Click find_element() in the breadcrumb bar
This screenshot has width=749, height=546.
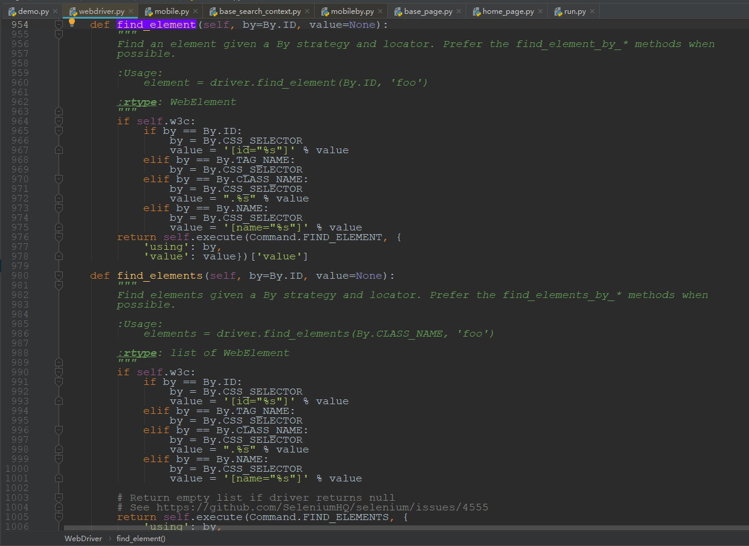(140, 538)
